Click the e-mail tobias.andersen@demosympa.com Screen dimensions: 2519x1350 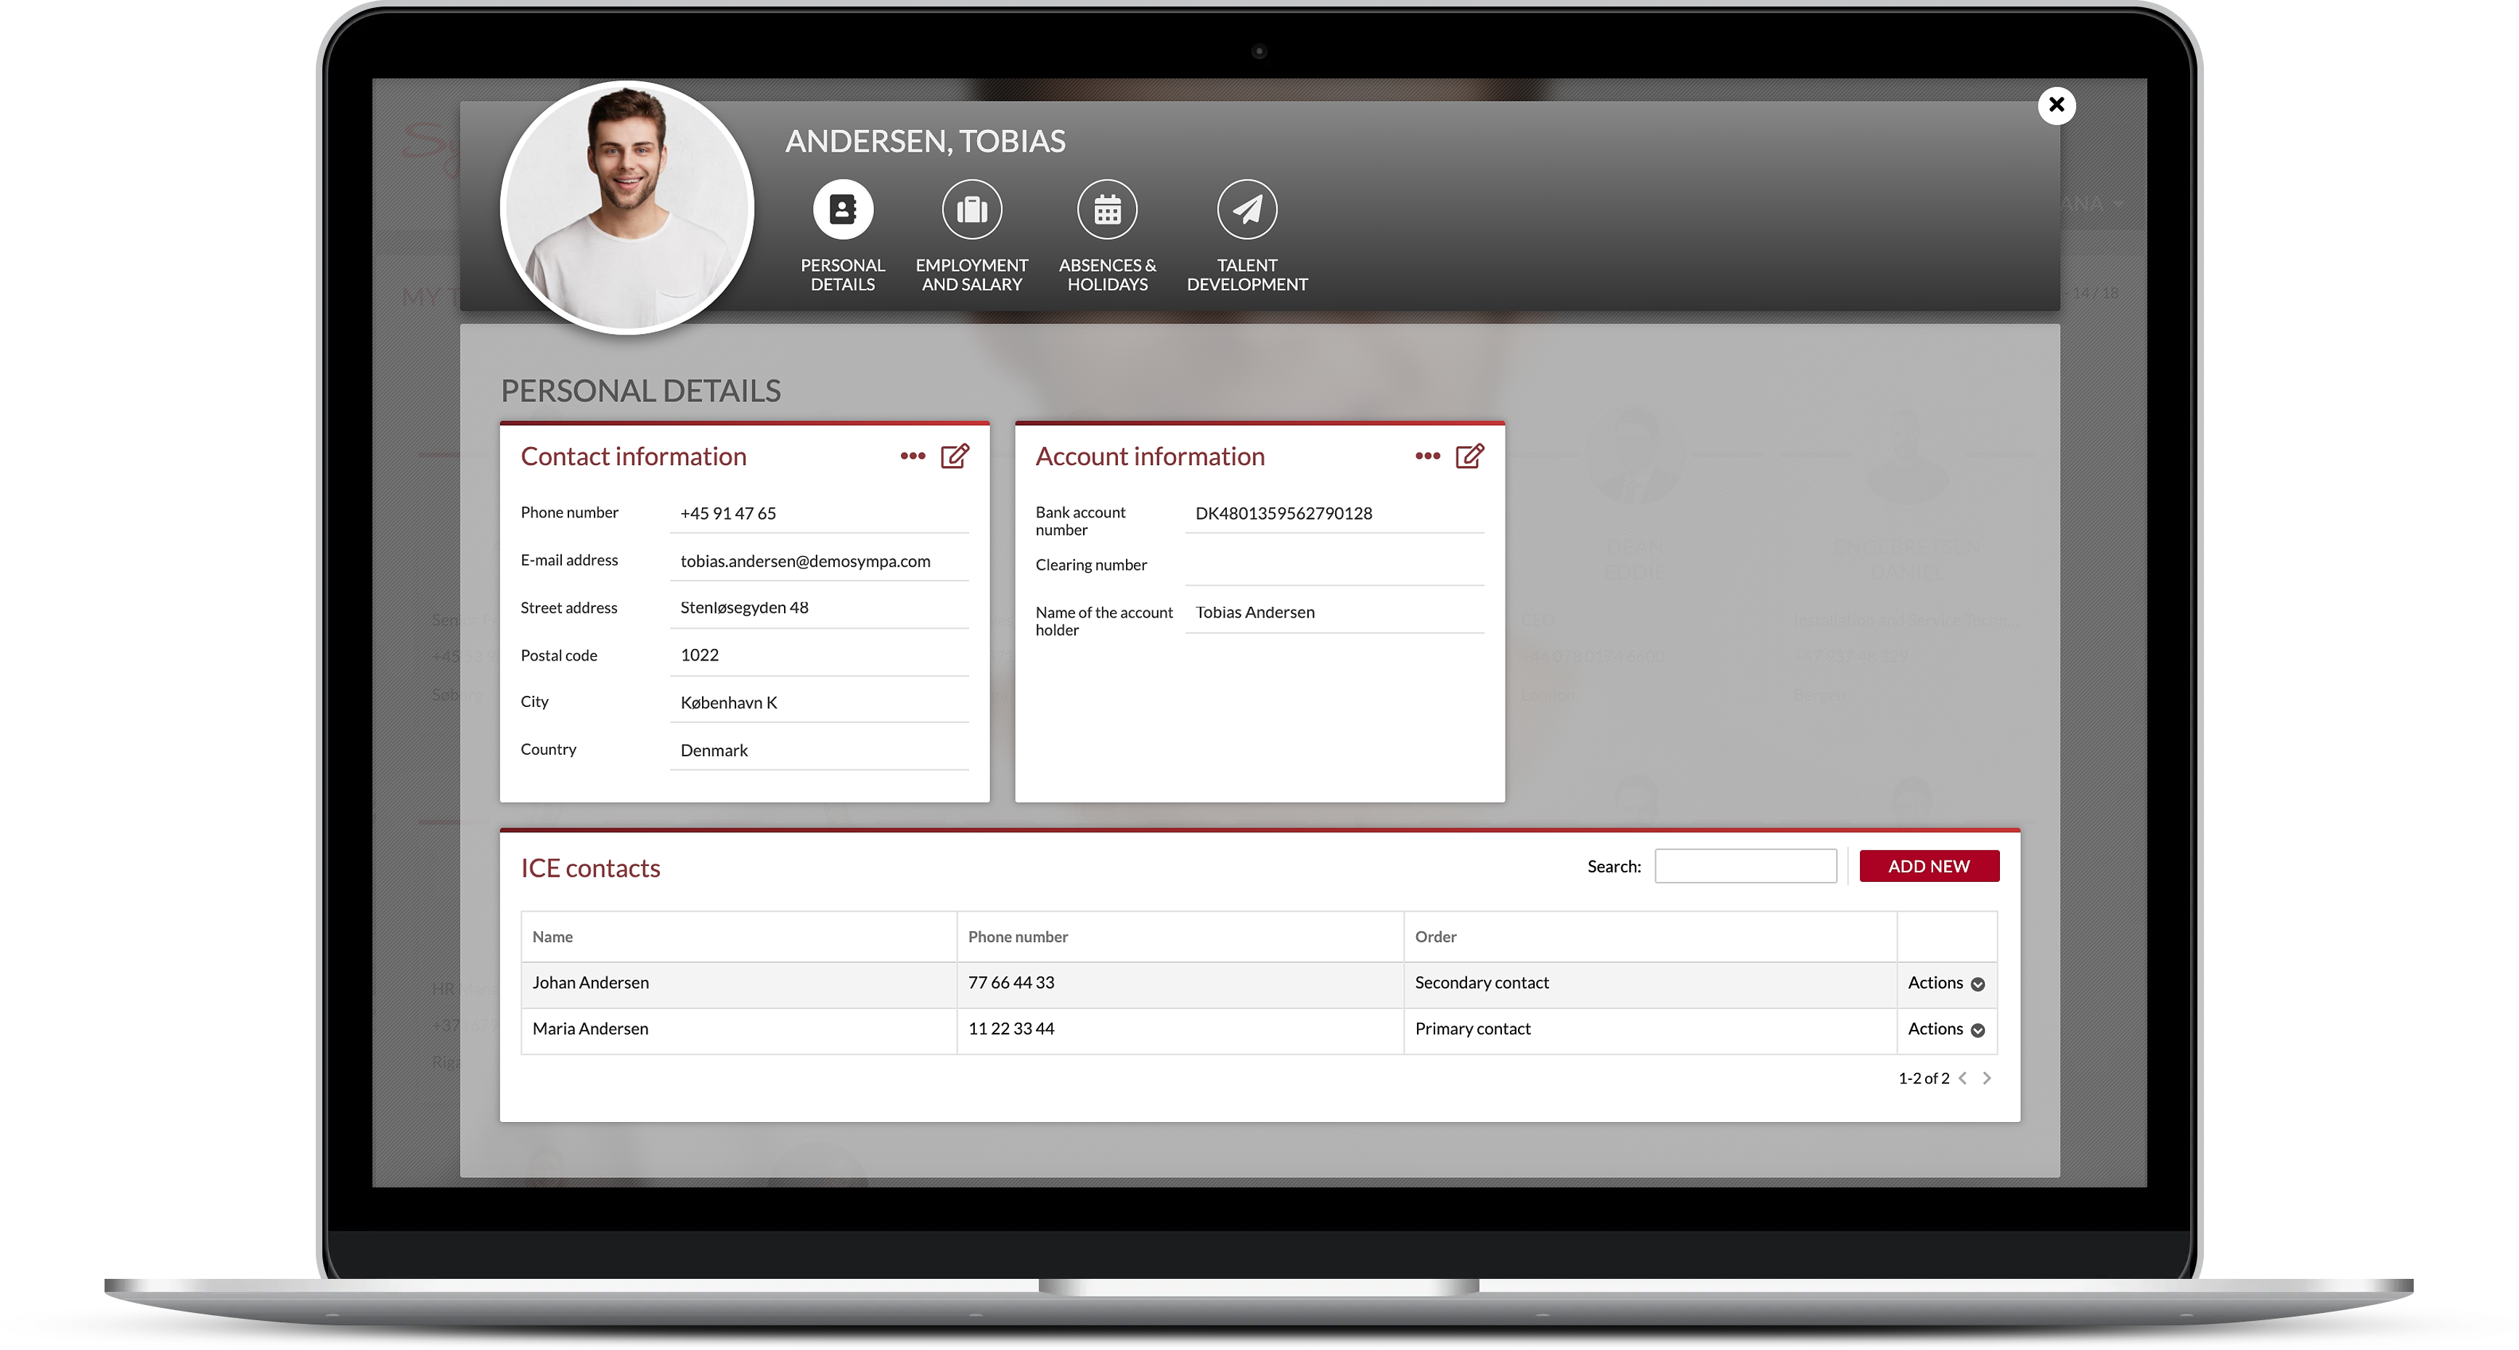pyautogui.click(x=806, y=561)
